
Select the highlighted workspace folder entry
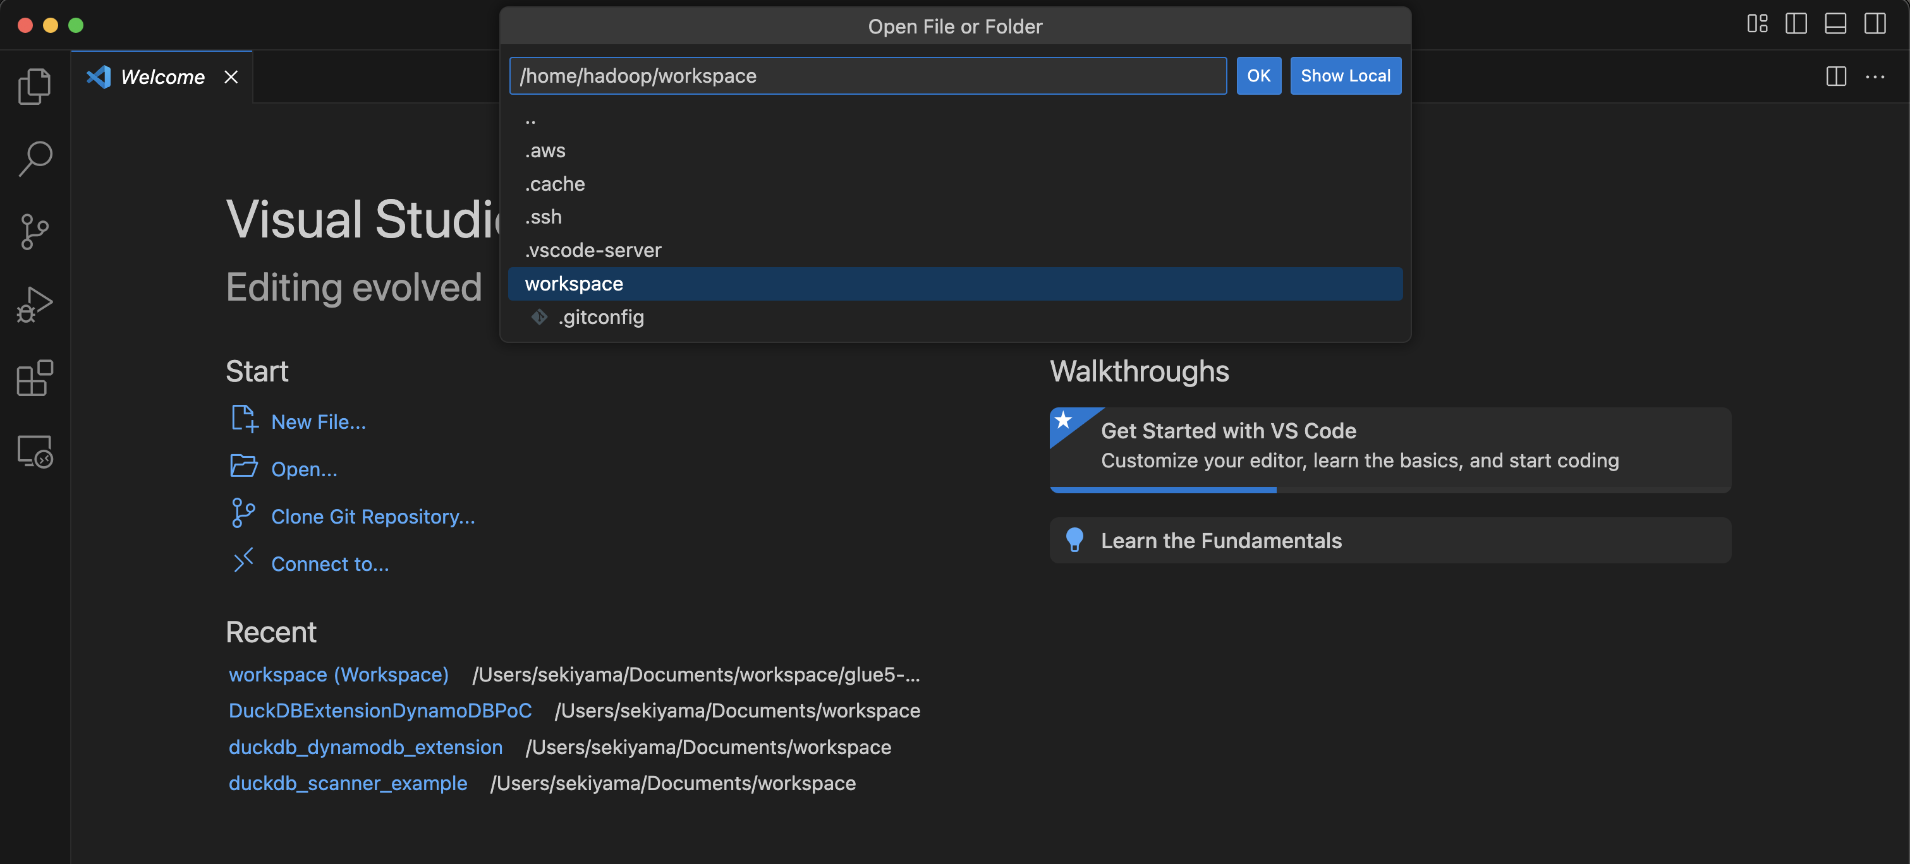click(574, 284)
